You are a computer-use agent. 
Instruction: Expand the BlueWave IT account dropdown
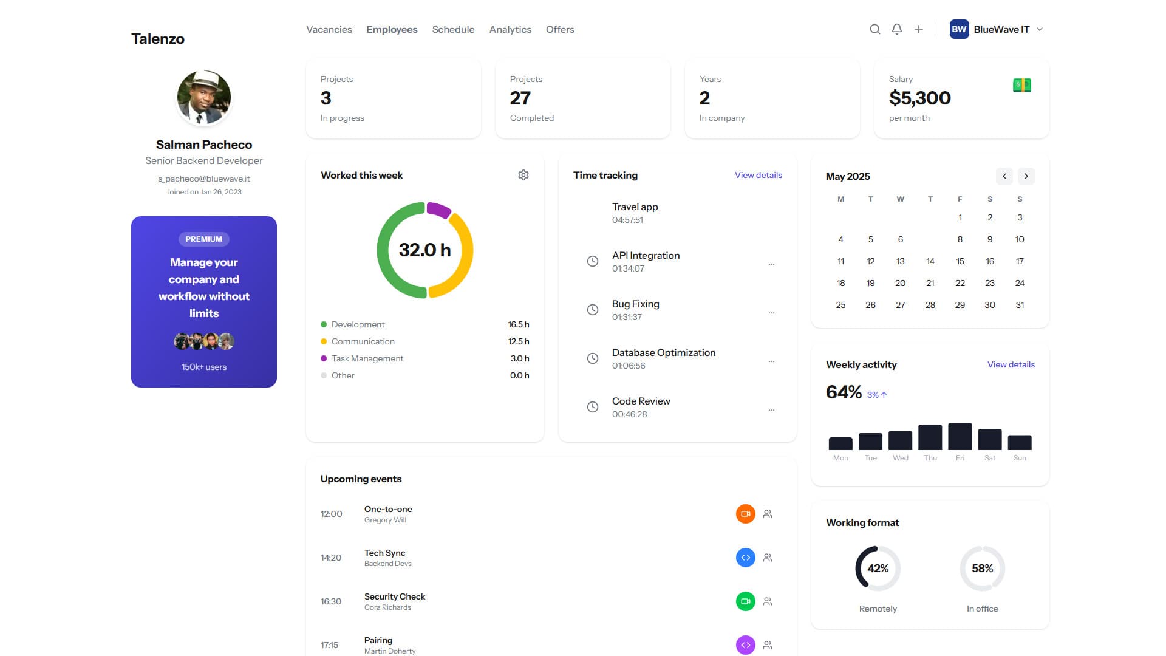coord(1039,29)
